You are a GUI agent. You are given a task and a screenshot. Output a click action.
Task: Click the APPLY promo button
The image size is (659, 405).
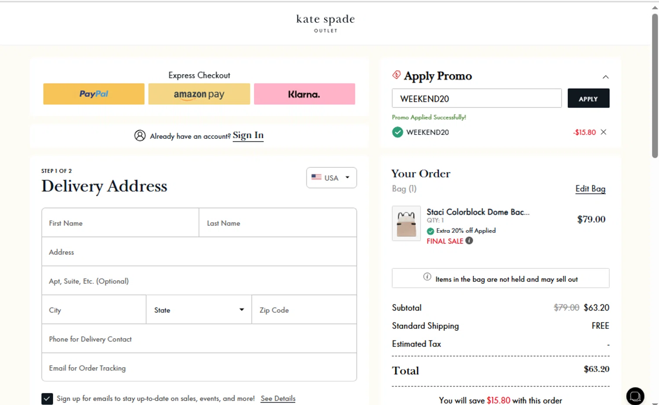(x=588, y=98)
